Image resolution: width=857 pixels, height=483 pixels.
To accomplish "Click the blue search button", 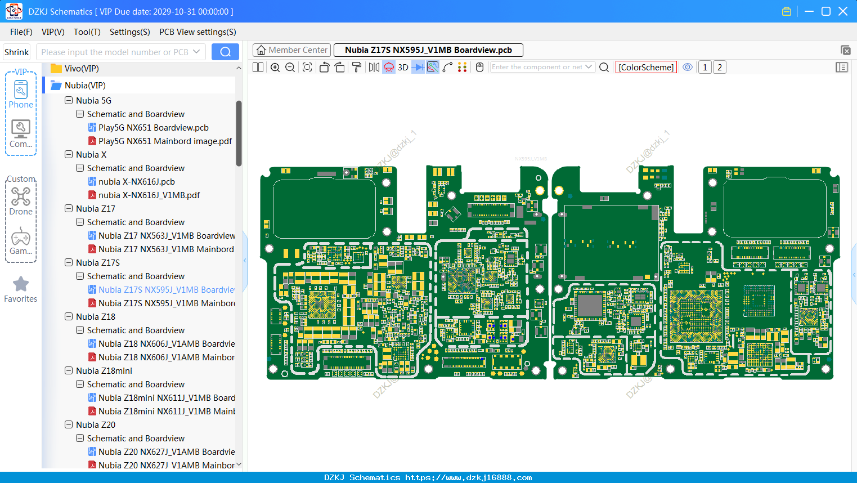I will coord(225,52).
